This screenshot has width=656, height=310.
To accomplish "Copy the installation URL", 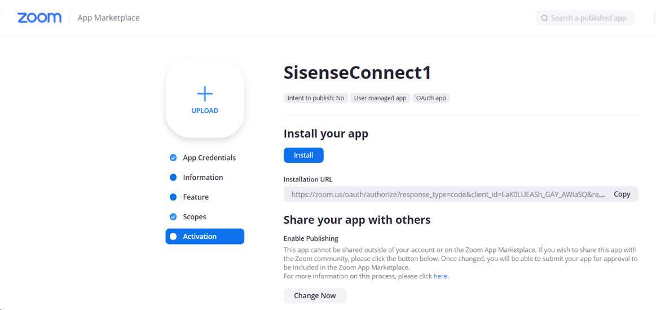I will (x=622, y=194).
